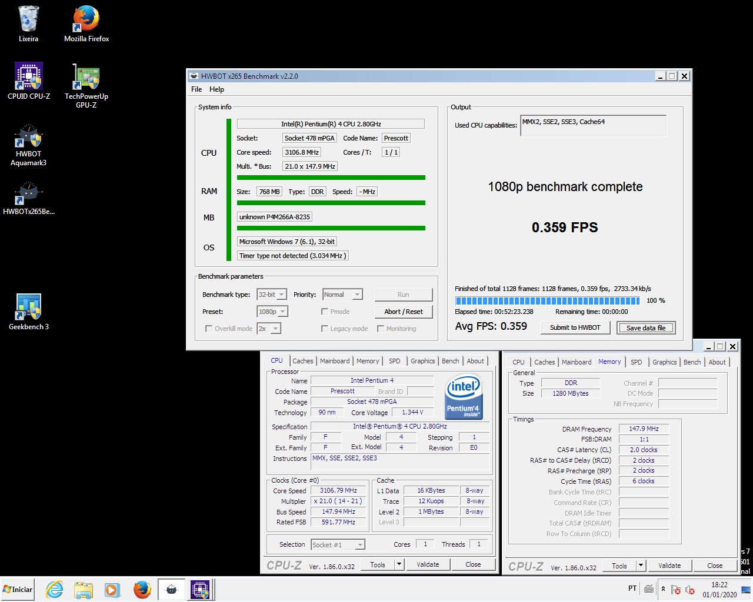
Task: Open the TechPowerUp GPU-Z desktop shortcut
Action: (x=86, y=85)
